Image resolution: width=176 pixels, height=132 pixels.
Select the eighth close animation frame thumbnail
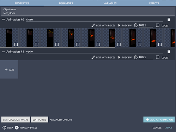click(x=153, y=38)
